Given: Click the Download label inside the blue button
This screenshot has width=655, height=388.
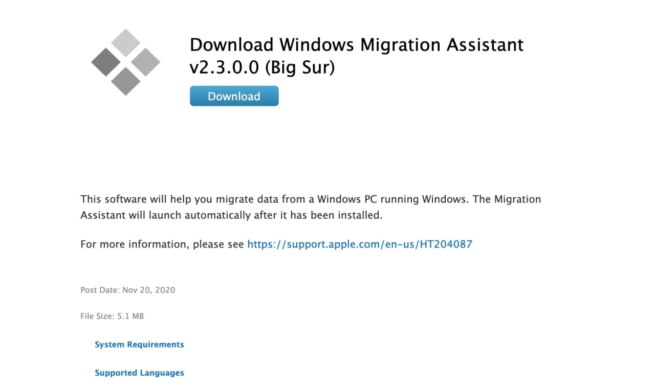Looking at the screenshot, I should (234, 96).
